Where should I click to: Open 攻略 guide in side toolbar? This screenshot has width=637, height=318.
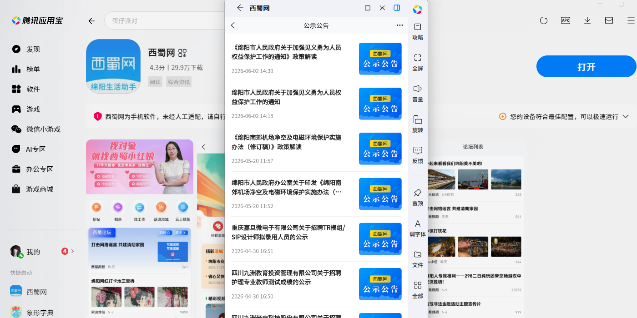[418, 32]
